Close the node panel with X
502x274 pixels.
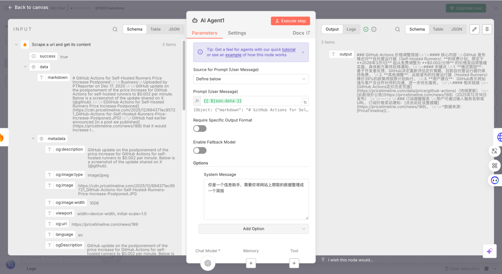point(496,8)
